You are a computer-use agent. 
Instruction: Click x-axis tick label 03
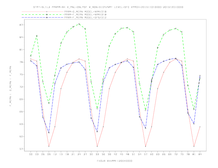(37, 154)
